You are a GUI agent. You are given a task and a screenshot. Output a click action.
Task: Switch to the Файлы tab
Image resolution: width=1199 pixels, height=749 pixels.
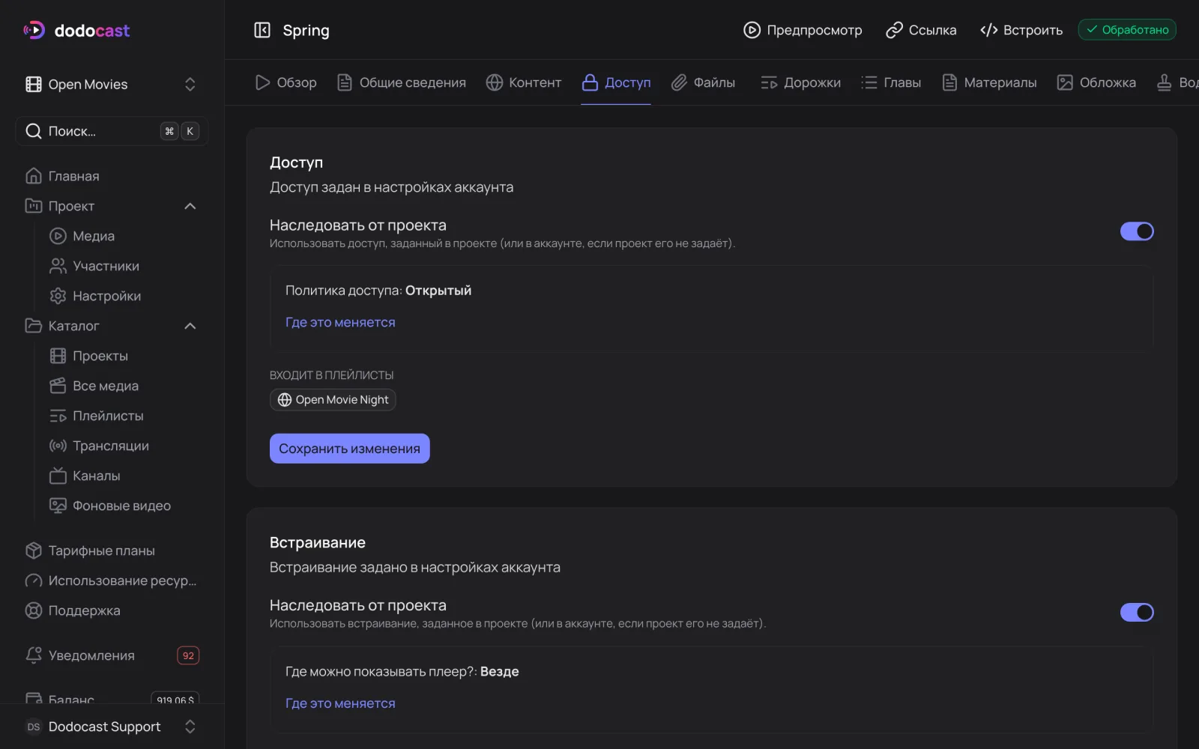pyautogui.click(x=703, y=82)
